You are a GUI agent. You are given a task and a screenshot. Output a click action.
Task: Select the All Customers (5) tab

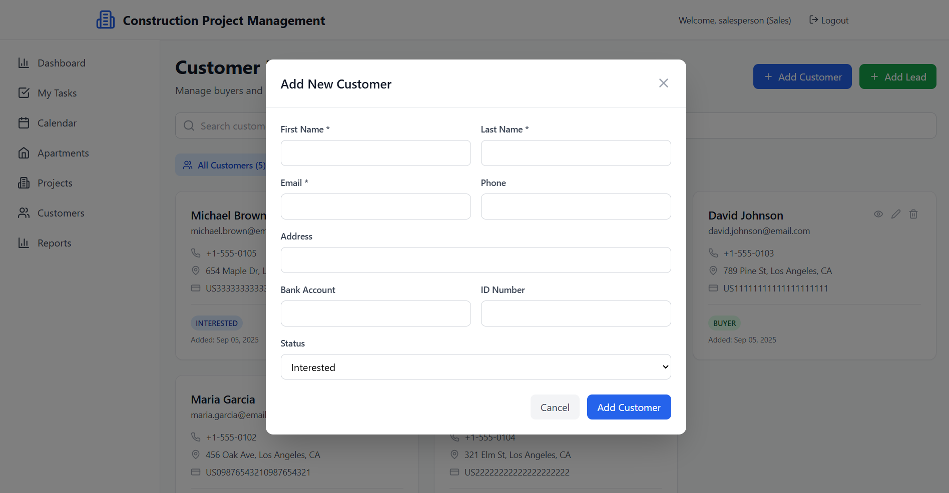224,165
